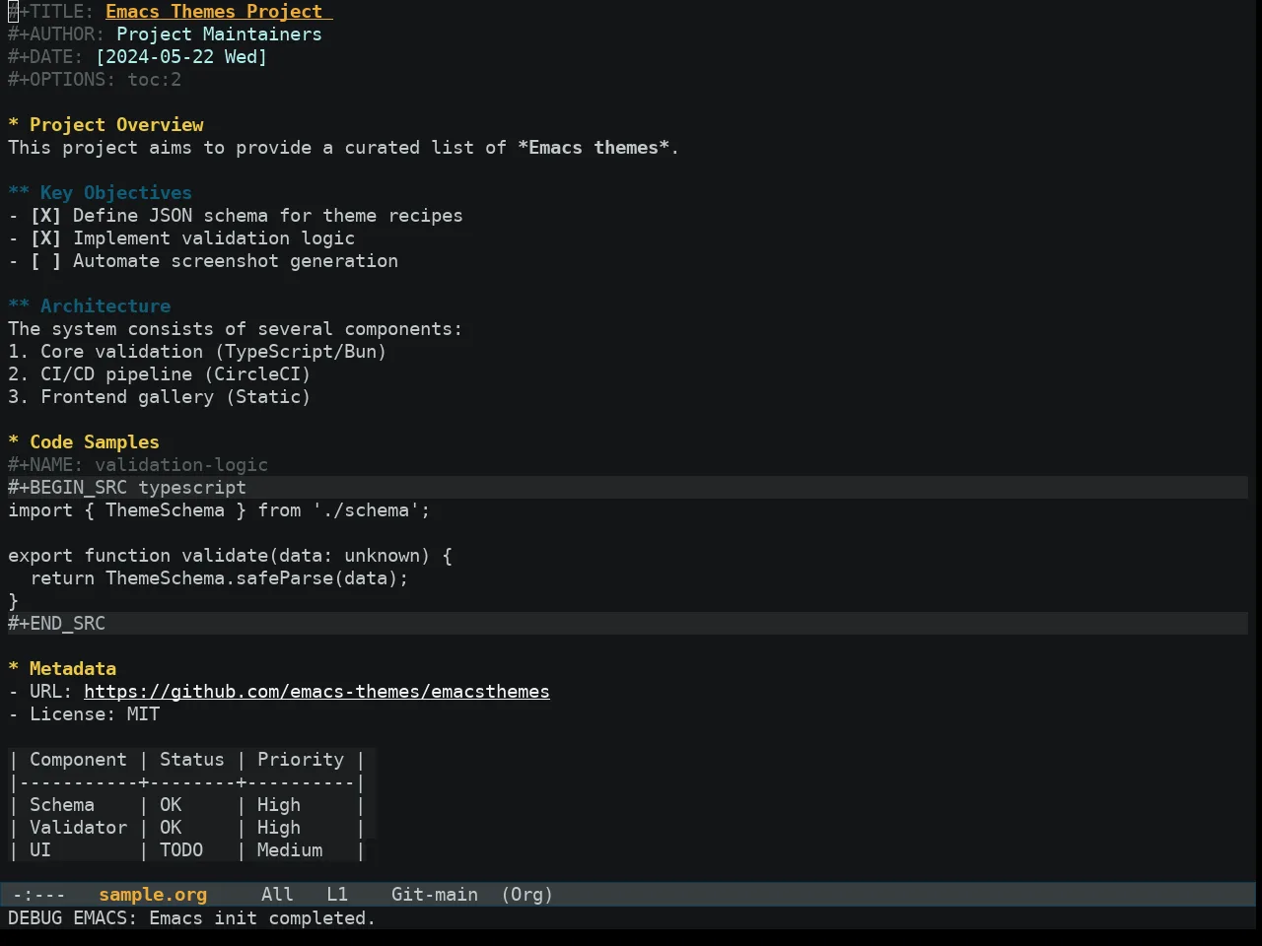
Task: Click the Status table header cell
Action: click(x=192, y=760)
